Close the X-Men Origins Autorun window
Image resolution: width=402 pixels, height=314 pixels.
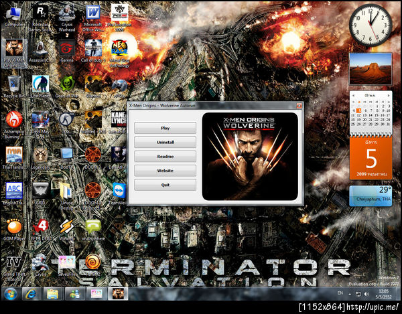click(299, 106)
